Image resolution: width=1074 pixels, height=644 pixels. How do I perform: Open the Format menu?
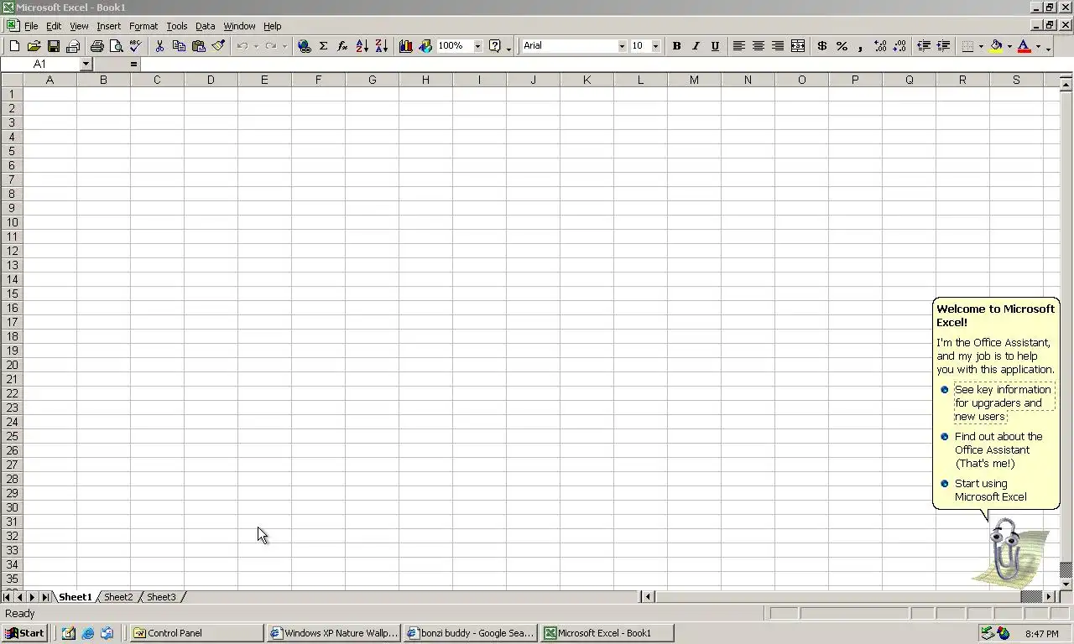tap(143, 26)
